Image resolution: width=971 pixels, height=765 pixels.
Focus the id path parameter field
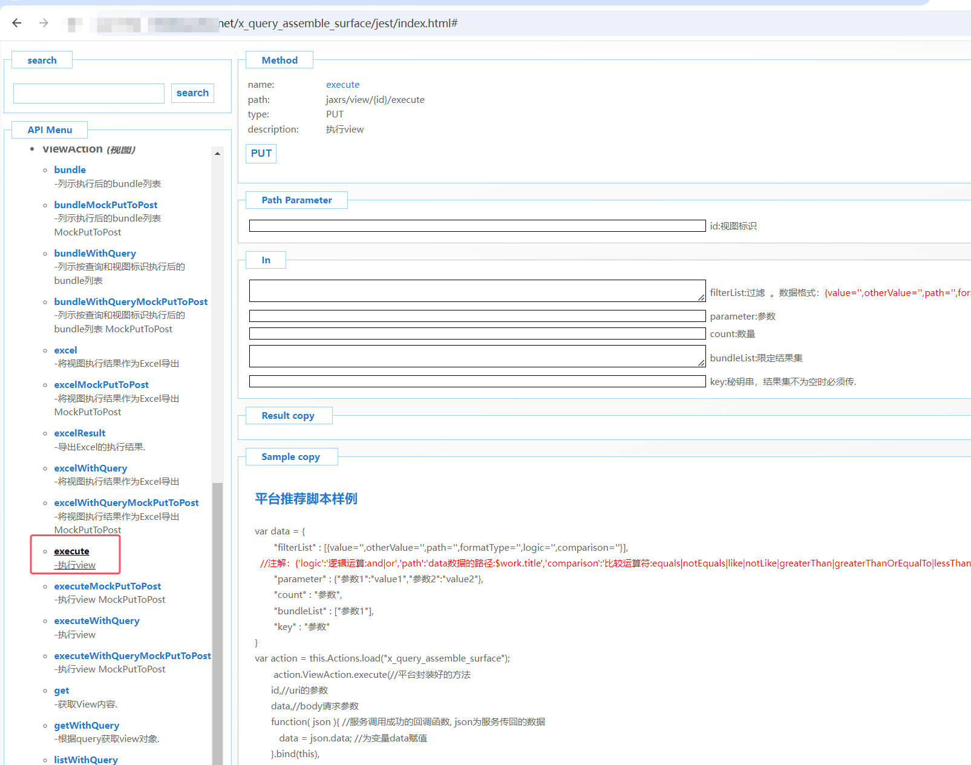[x=477, y=226]
